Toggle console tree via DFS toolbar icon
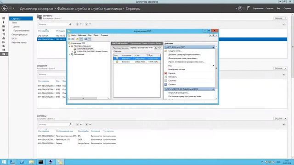This screenshot has height=165, width=294. pos(81,39)
